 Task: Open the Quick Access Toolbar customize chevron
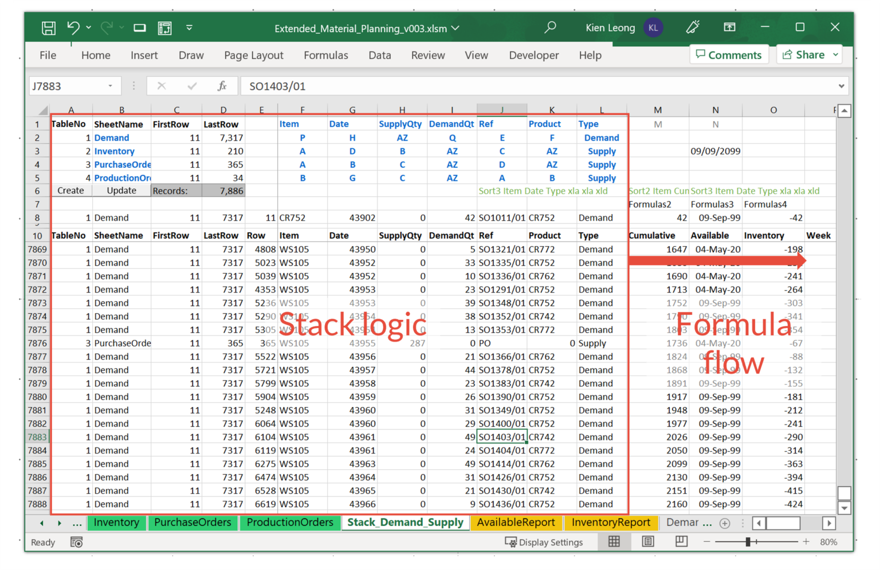coord(189,27)
